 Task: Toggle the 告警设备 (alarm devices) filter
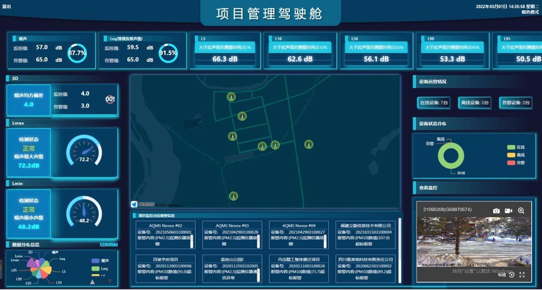point(515,103)
